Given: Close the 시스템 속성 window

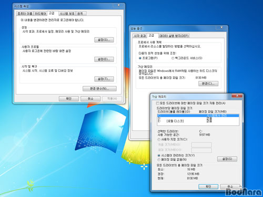Looking at the screenshot, I should tap(119, 5).
